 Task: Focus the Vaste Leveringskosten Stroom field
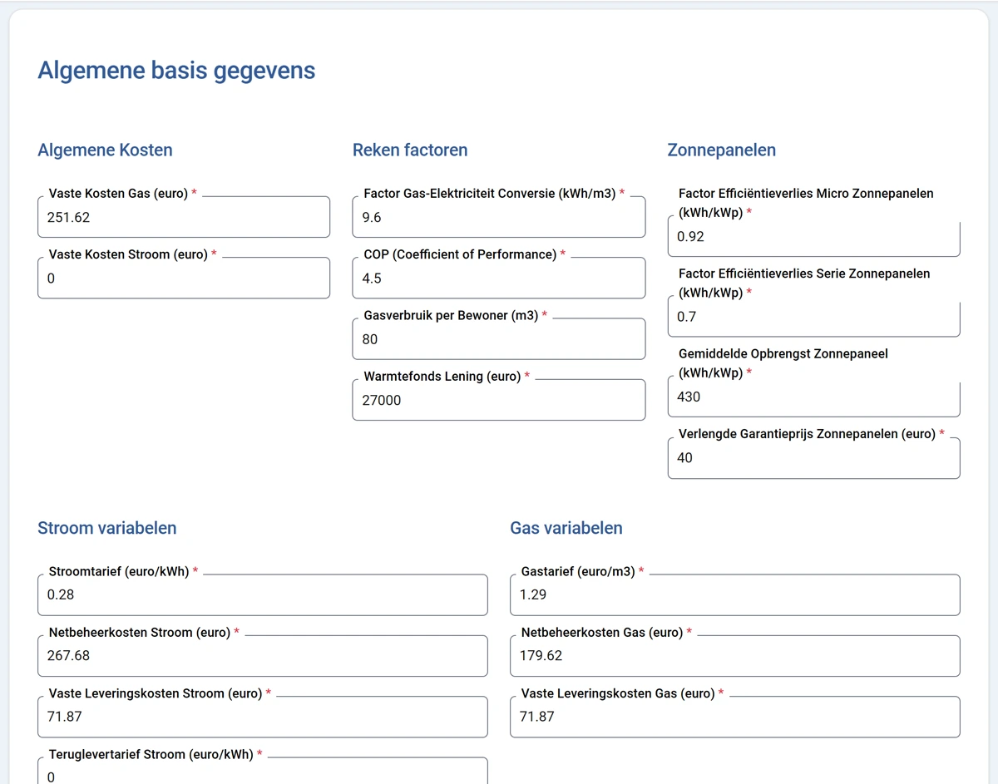(x=263, y=717)
